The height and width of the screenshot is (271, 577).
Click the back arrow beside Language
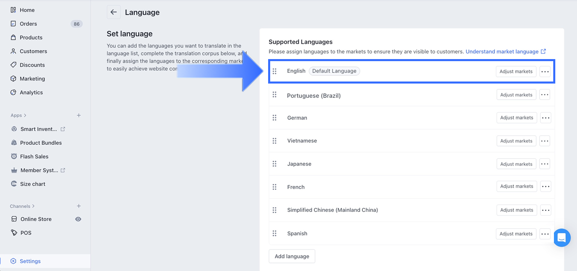[x=113, y=12]
